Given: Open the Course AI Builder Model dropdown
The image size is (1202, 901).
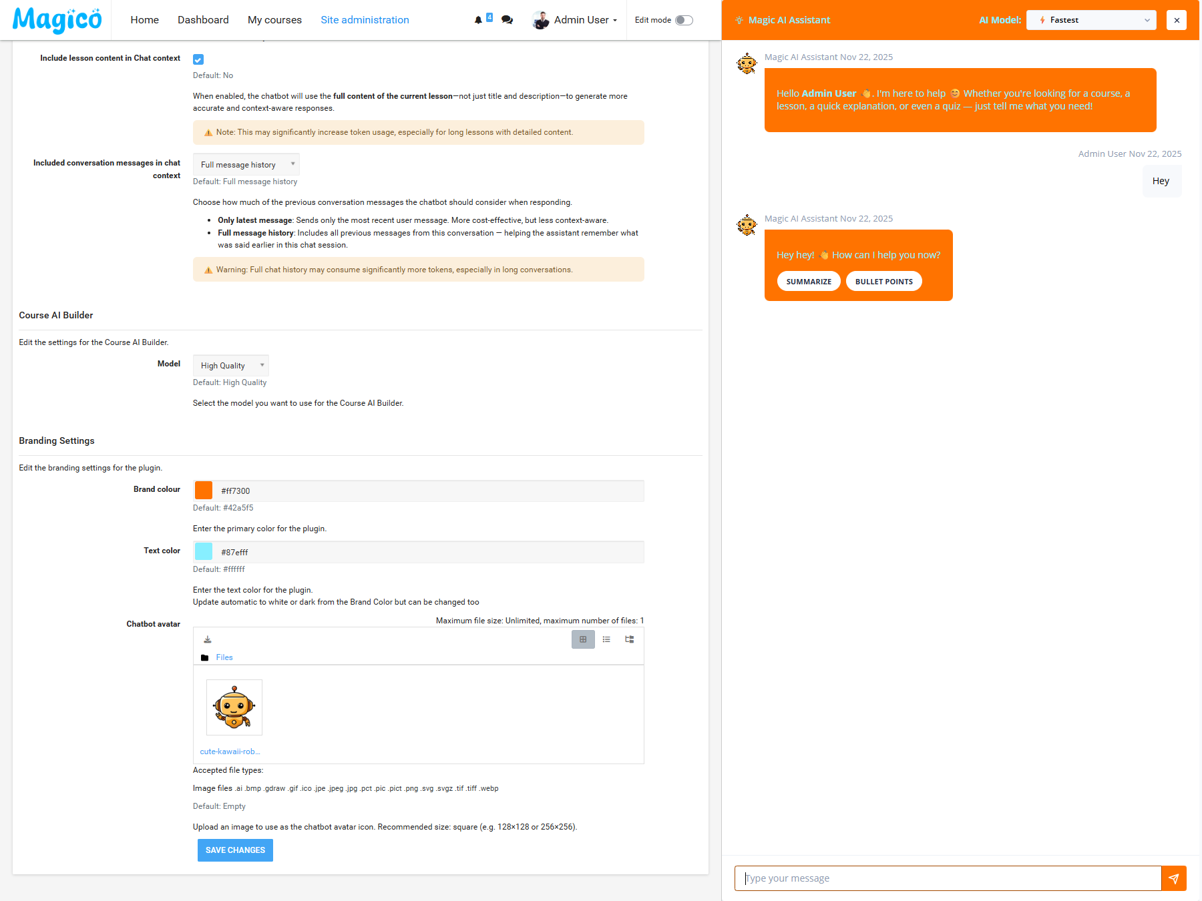Looking at the screenshot, I should 230,365.
